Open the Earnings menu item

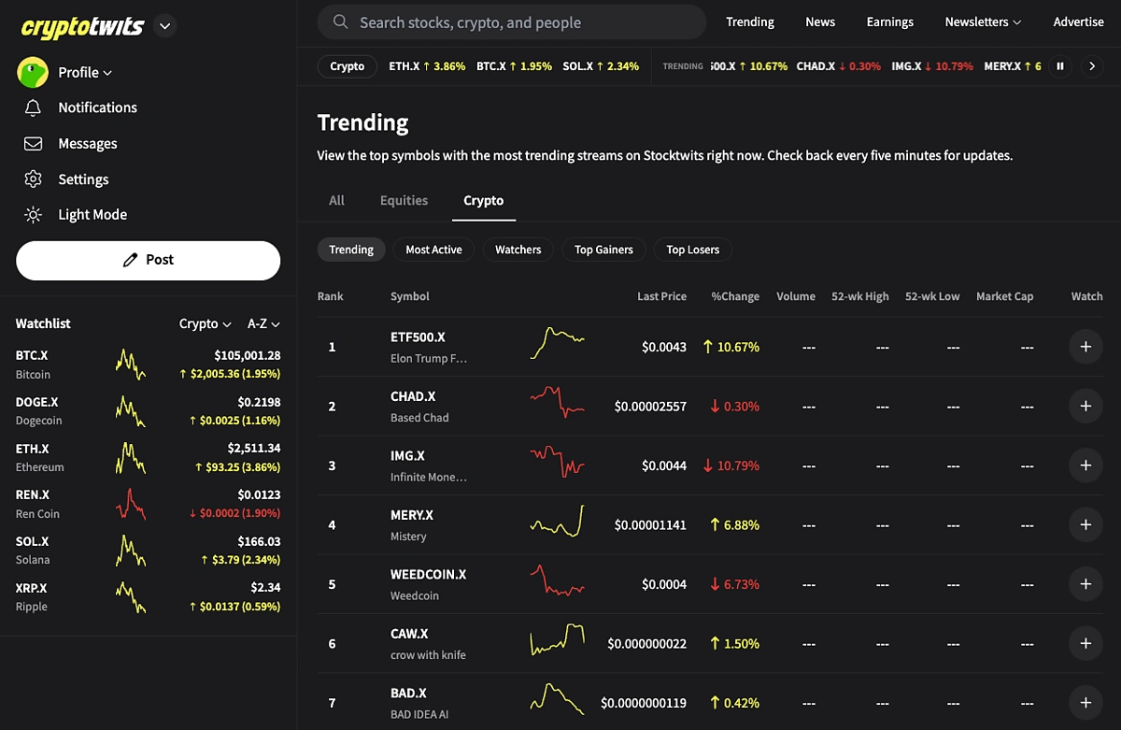pos(889,21)
